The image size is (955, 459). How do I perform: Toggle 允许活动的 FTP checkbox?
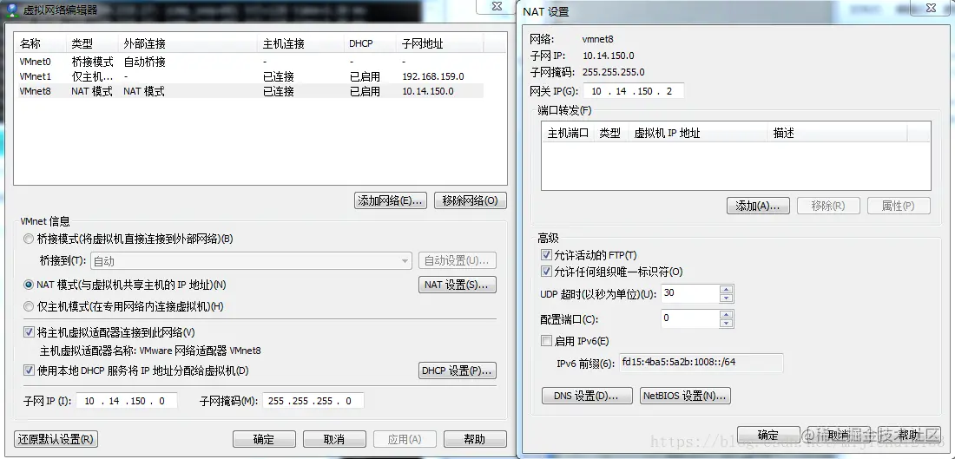pyautogui.click(x=546, y=254)
